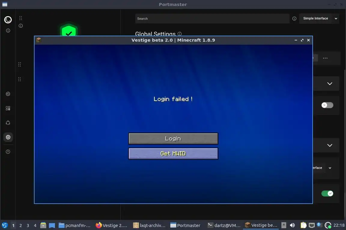Select virtual desktop 1
Screen dimensions: 346x230
click(x=13, y=226)
